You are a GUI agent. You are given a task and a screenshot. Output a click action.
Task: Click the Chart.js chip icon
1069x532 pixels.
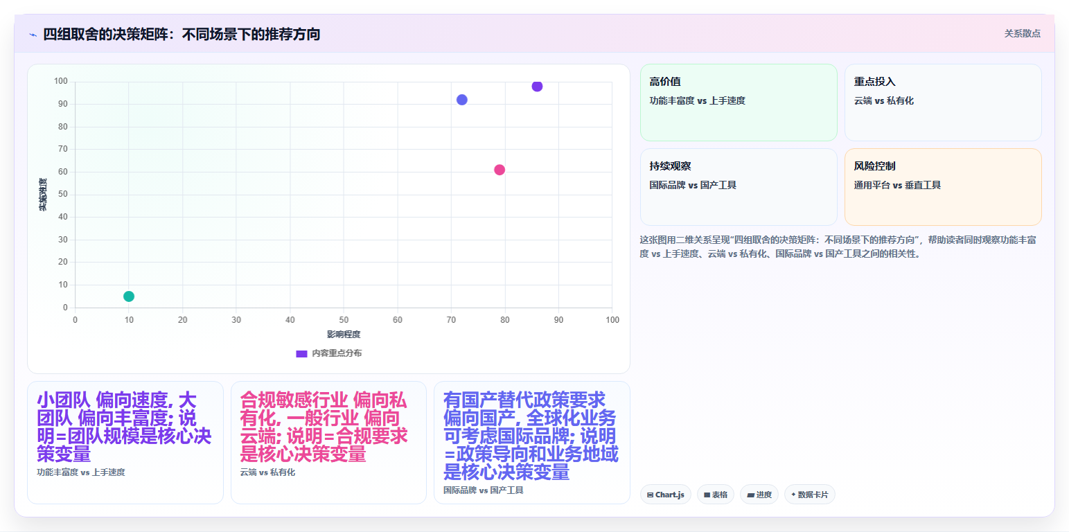tap(650, 495)
